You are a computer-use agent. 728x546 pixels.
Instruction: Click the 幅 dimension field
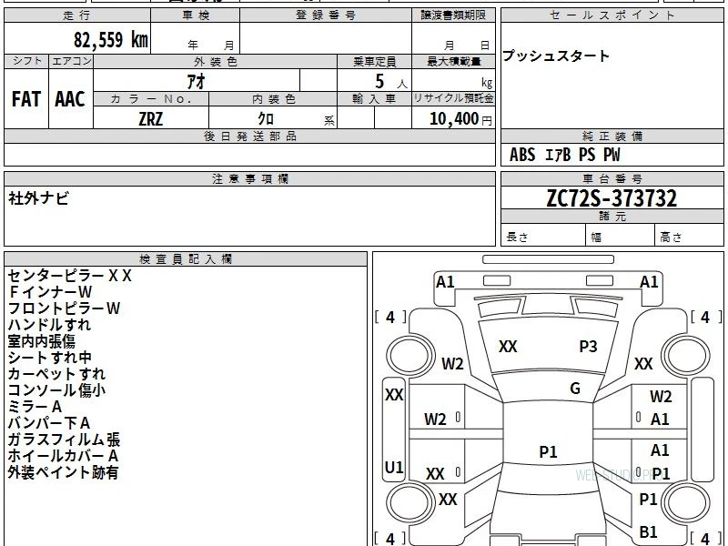[x=621, y=236]
